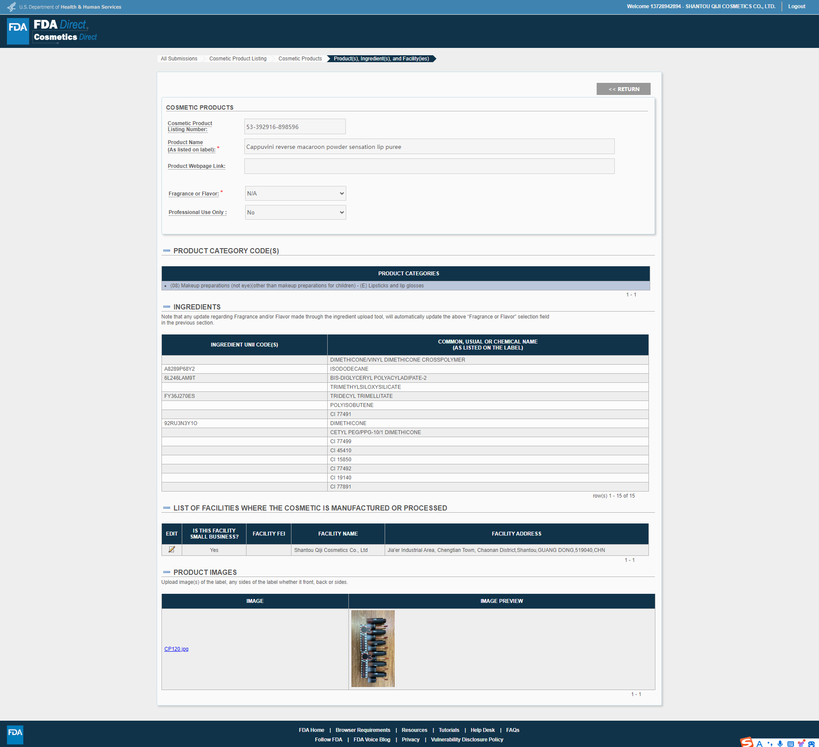The height and width of the screenshot is (747, 819).
Task: Go to All Submissions breadcrumb
Action: point(179,59)
